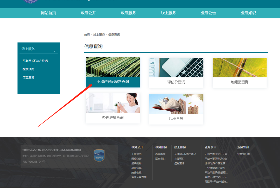Open 通知公告 in the footer
The height and width of the screenshot is (188, 280).
pyautogui.click(x=136, y=159)
